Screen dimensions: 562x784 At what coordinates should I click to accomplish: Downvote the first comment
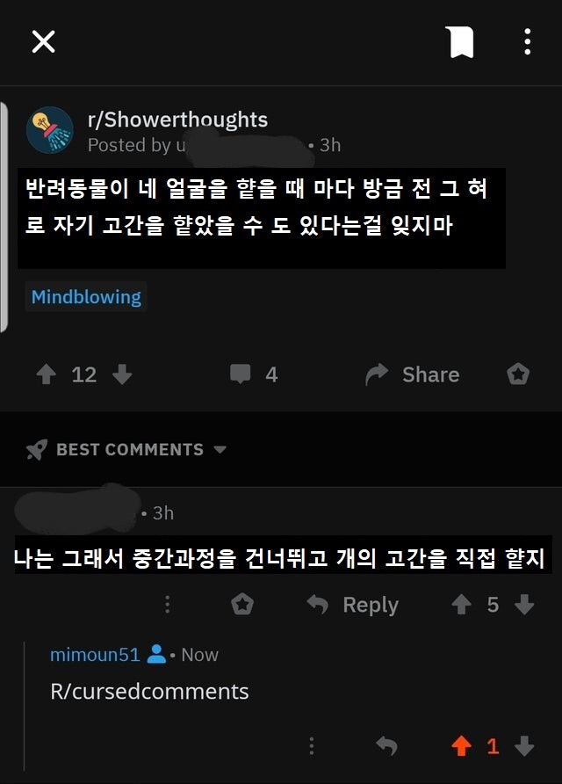pyautogui.click(x=524, y=605)
